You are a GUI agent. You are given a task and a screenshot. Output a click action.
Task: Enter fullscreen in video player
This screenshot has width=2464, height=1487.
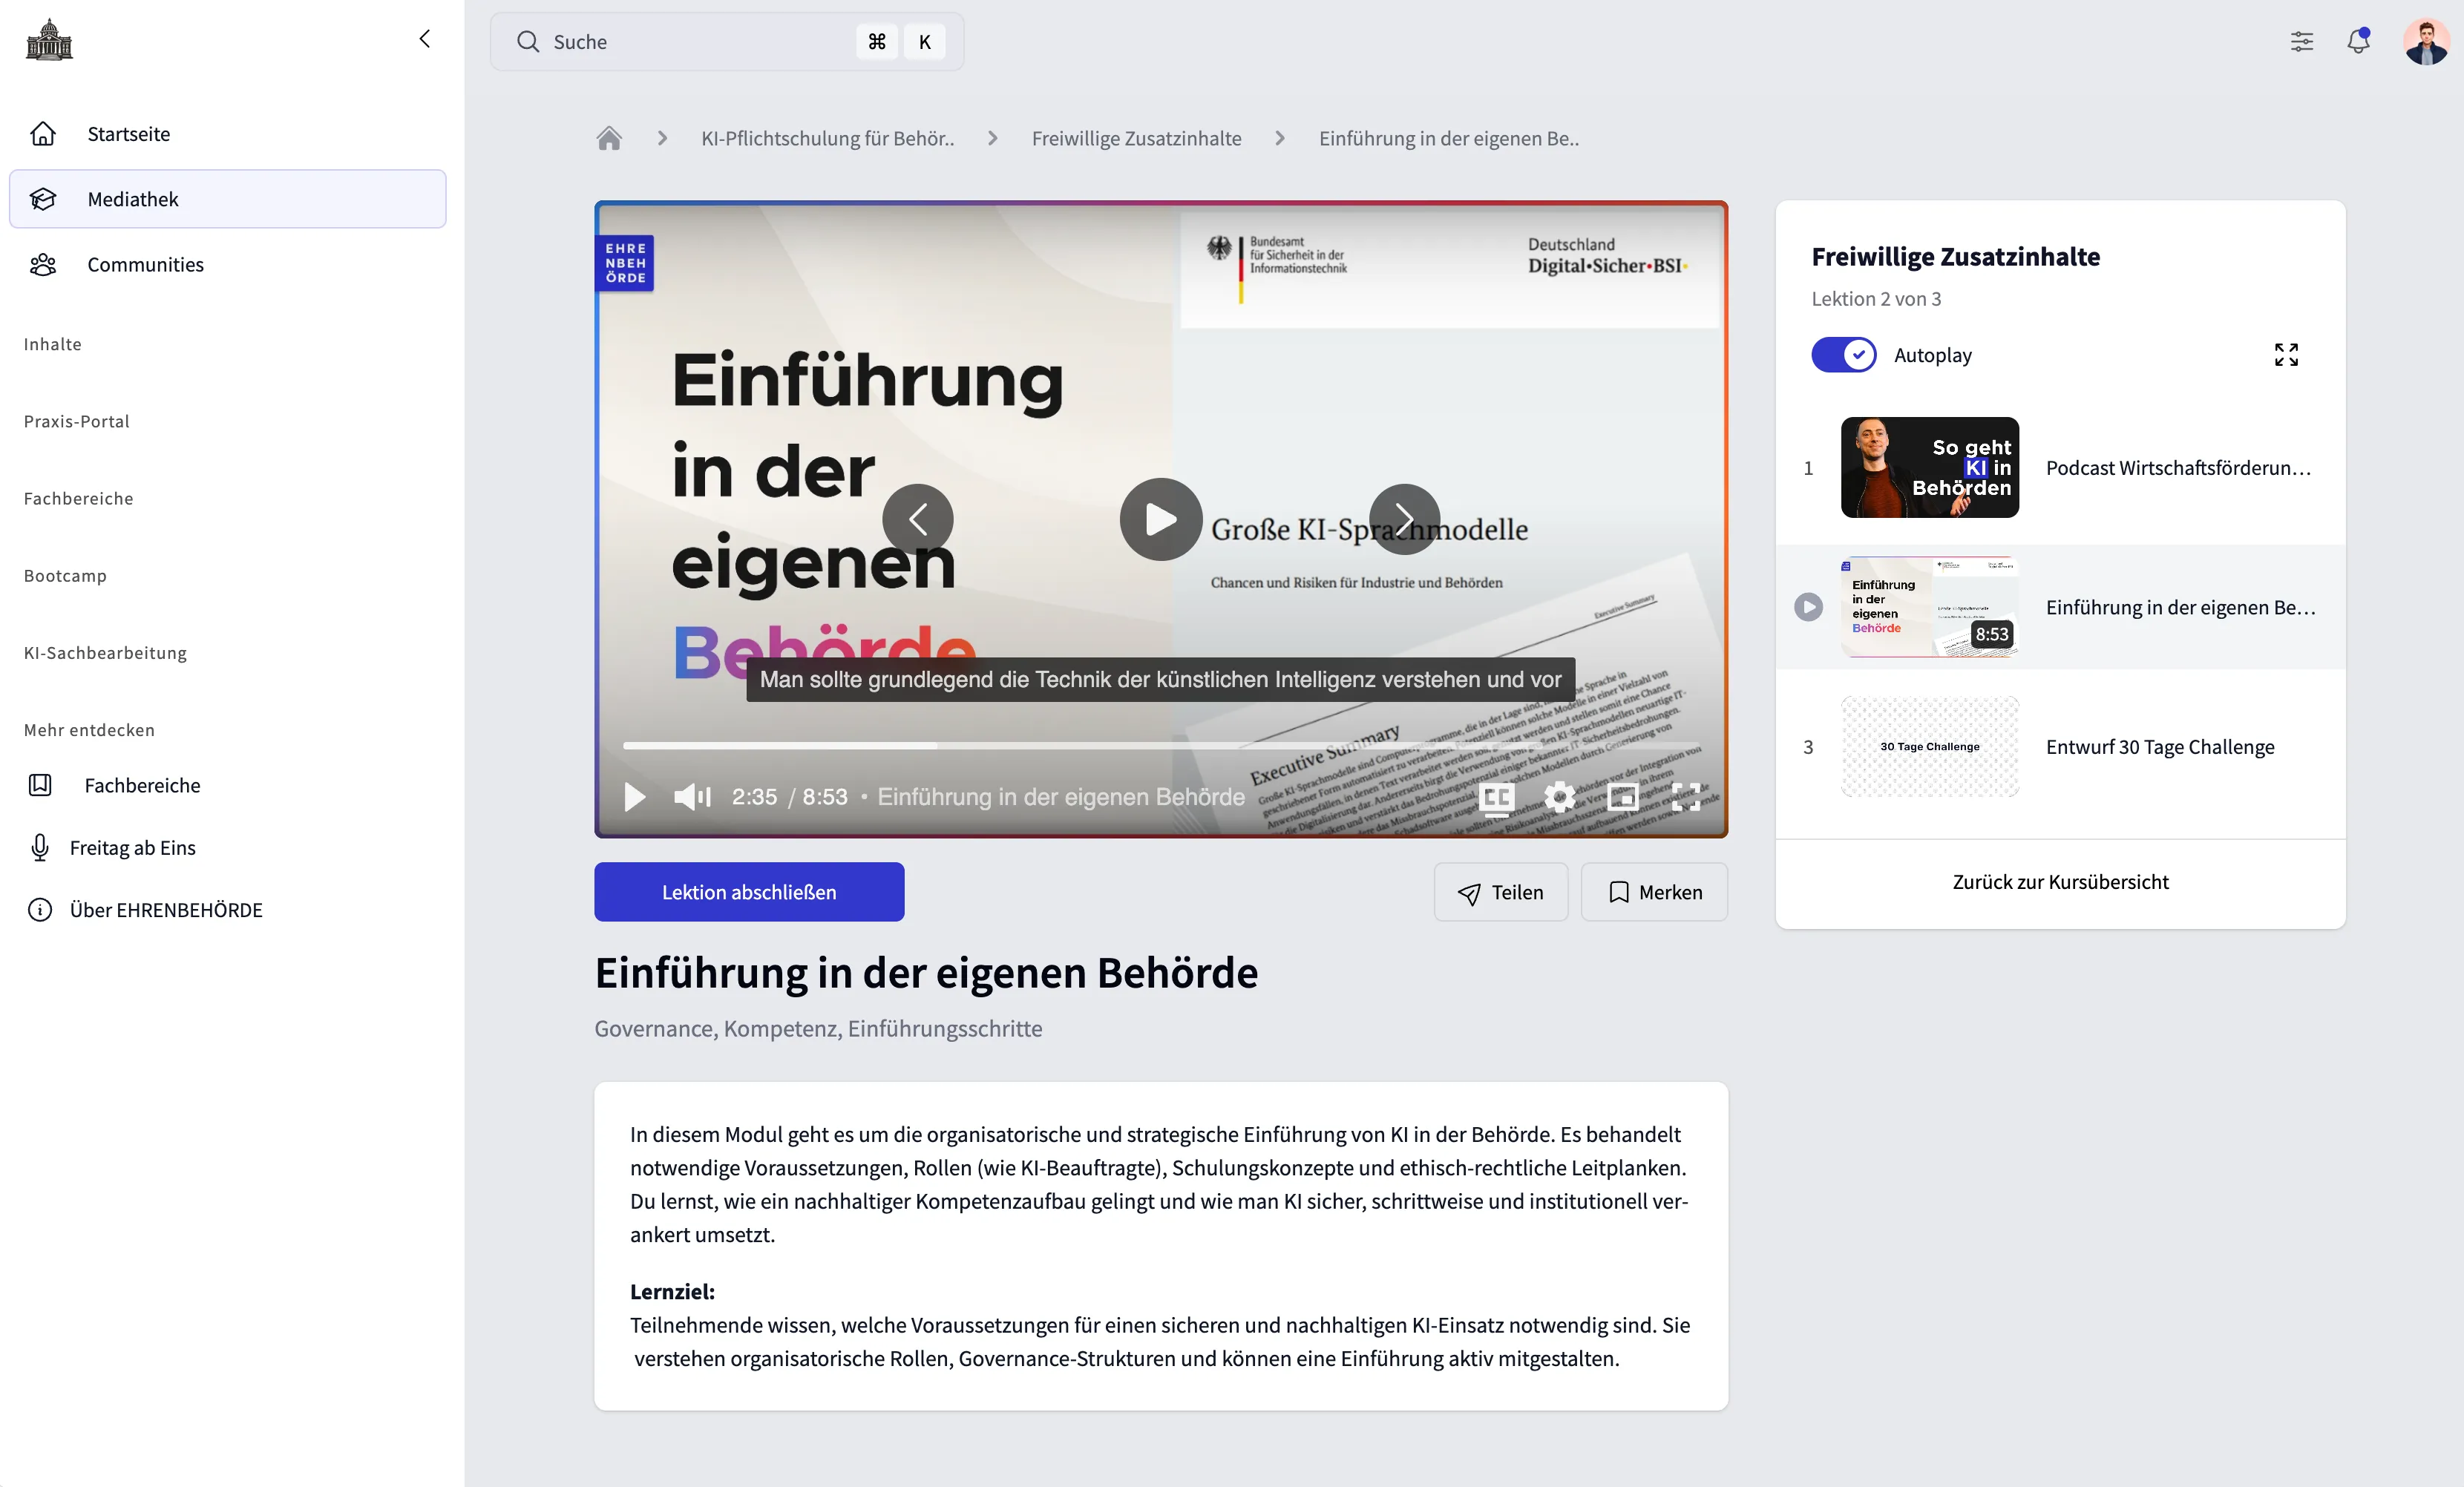coord(1686,797)
